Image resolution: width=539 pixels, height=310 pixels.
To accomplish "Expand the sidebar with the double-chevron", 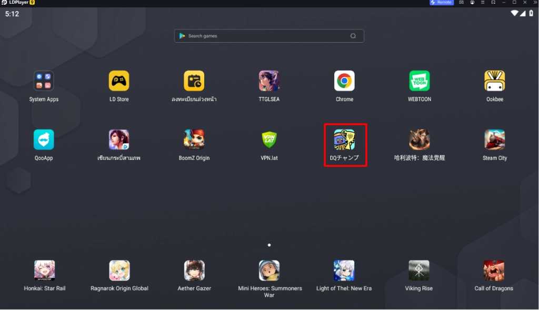I will tap(535, 3).
